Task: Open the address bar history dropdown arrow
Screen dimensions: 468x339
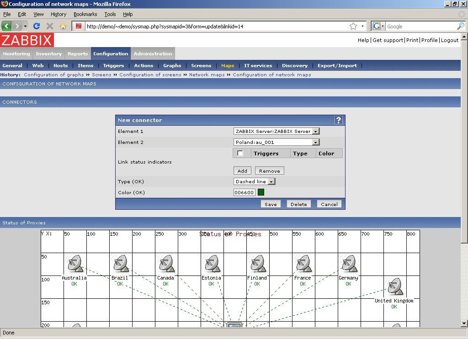Action: coord(362,26)
